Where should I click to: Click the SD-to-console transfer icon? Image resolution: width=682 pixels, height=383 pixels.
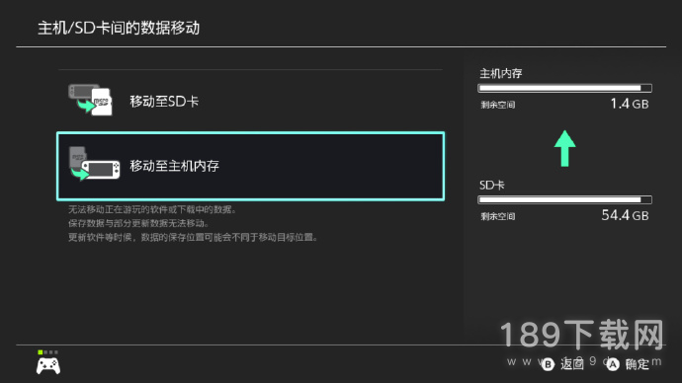pyautogui.click(x=94, y=164)
